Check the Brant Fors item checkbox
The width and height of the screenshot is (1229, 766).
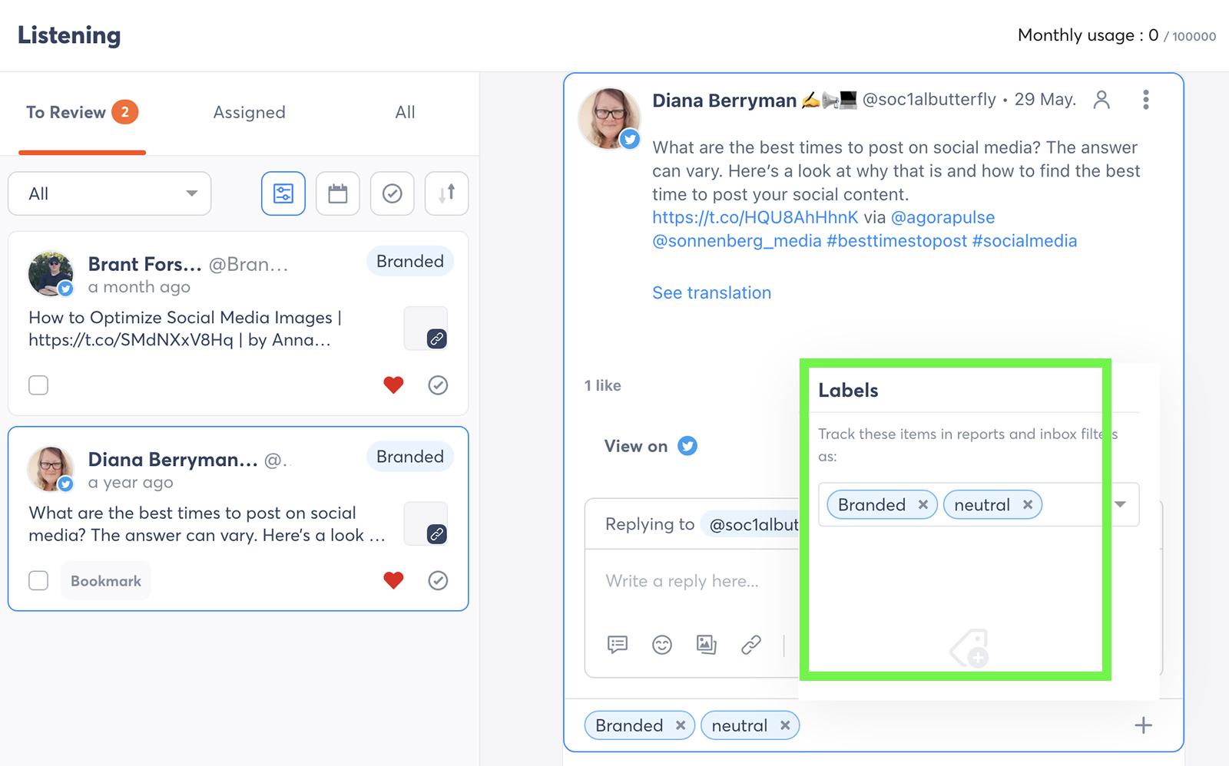38,385
